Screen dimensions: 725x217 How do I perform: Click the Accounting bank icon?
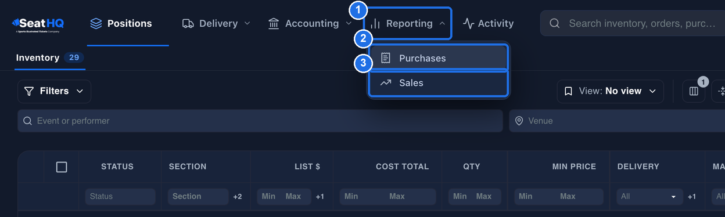click(274, 23)
